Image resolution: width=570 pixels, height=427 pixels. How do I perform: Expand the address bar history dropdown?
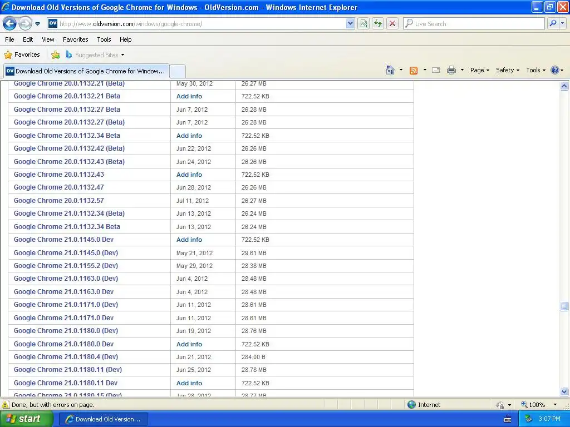click(x=350, y=24)
